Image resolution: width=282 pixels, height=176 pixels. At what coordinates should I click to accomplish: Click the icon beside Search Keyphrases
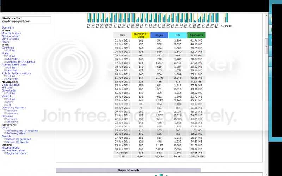pos(5,139)
